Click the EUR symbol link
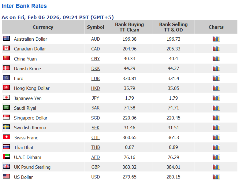The width and height of the screenshot is (242, 184). tap(95, 79)
